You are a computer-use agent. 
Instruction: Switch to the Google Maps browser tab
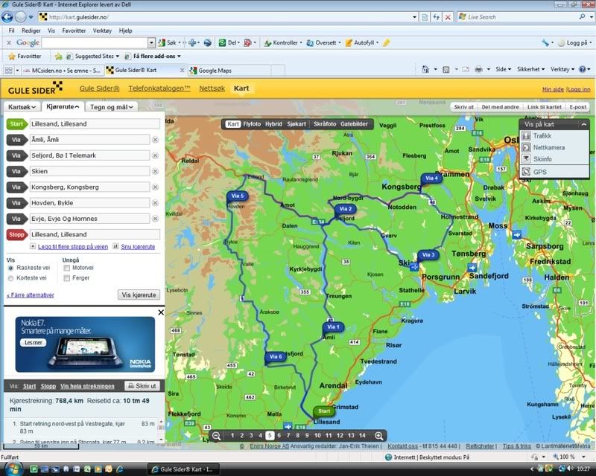coord(229,71)
